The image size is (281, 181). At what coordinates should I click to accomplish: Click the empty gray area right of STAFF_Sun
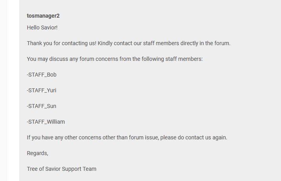pos(161,106)
